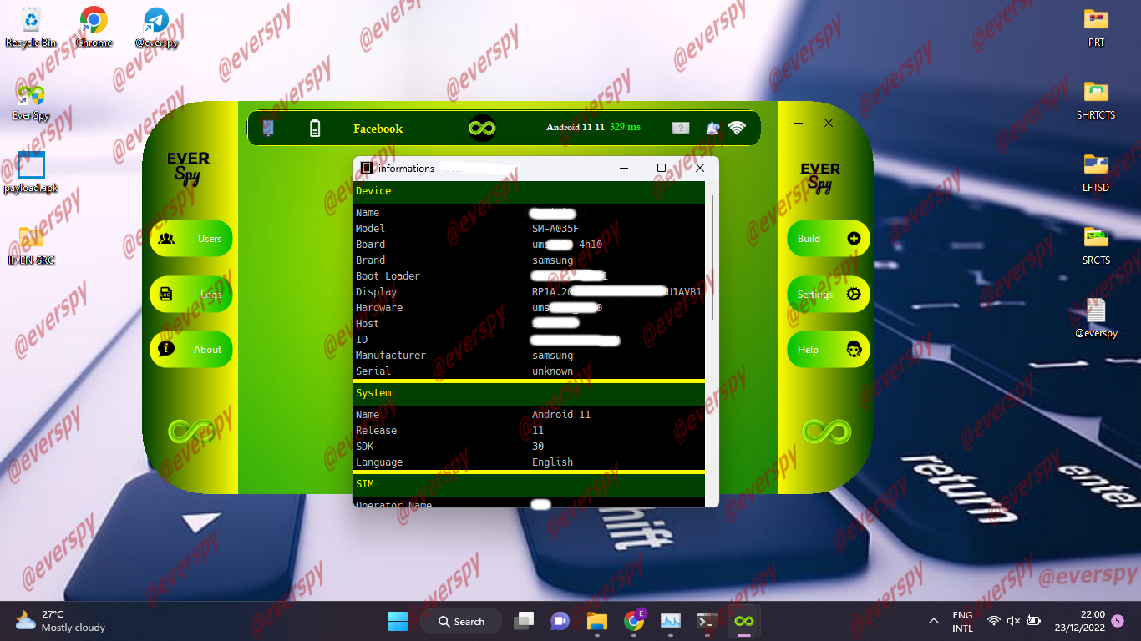Viewport: 1141px width, 641px height.
Task: Open the EverSpy infinity logo in top bar
Action: point(483,127)
